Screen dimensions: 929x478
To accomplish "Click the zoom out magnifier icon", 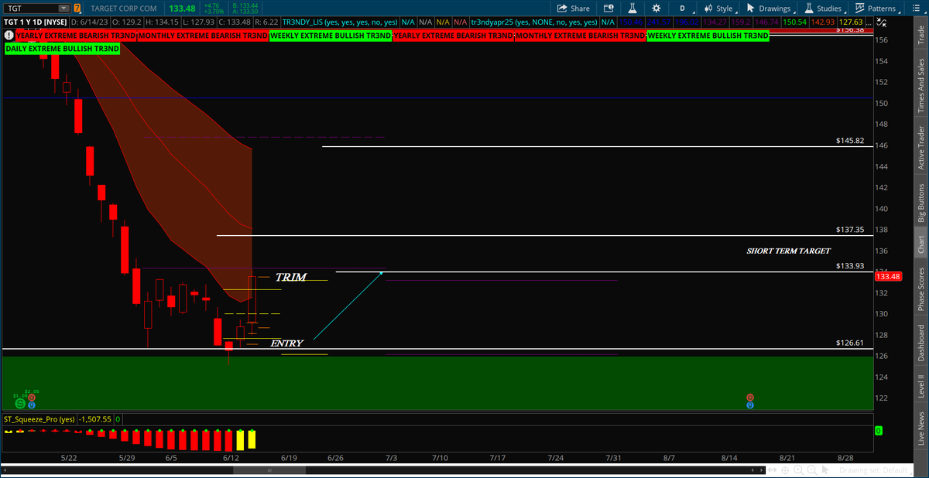I will click(811, 469).
